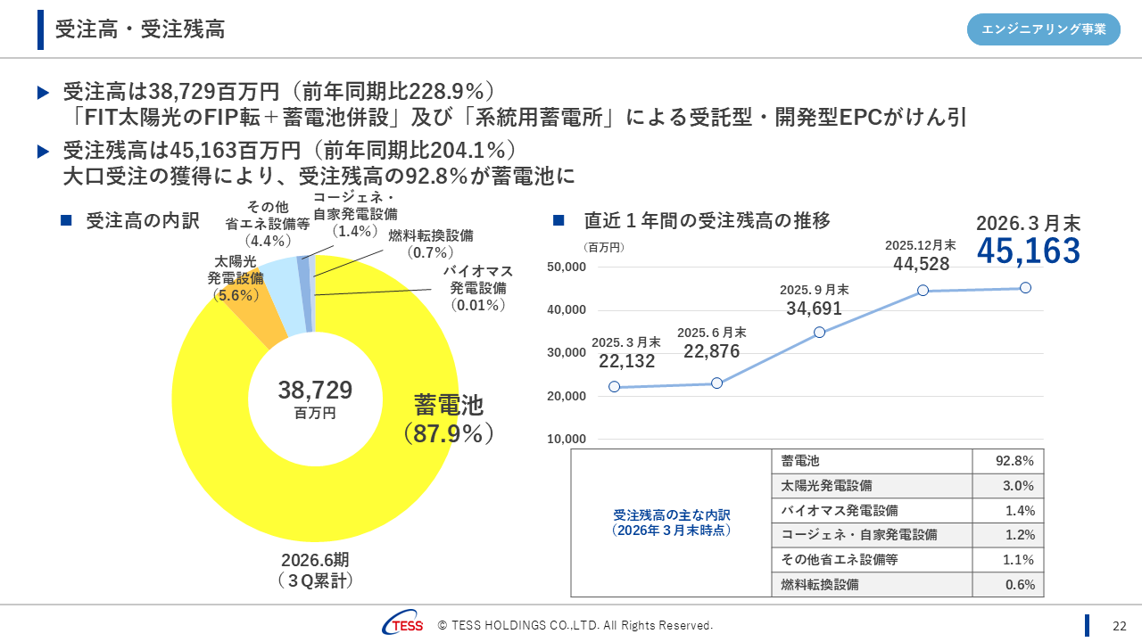Click the 太陽光発電設備 (5.6%) label

(x=235, y=278)
